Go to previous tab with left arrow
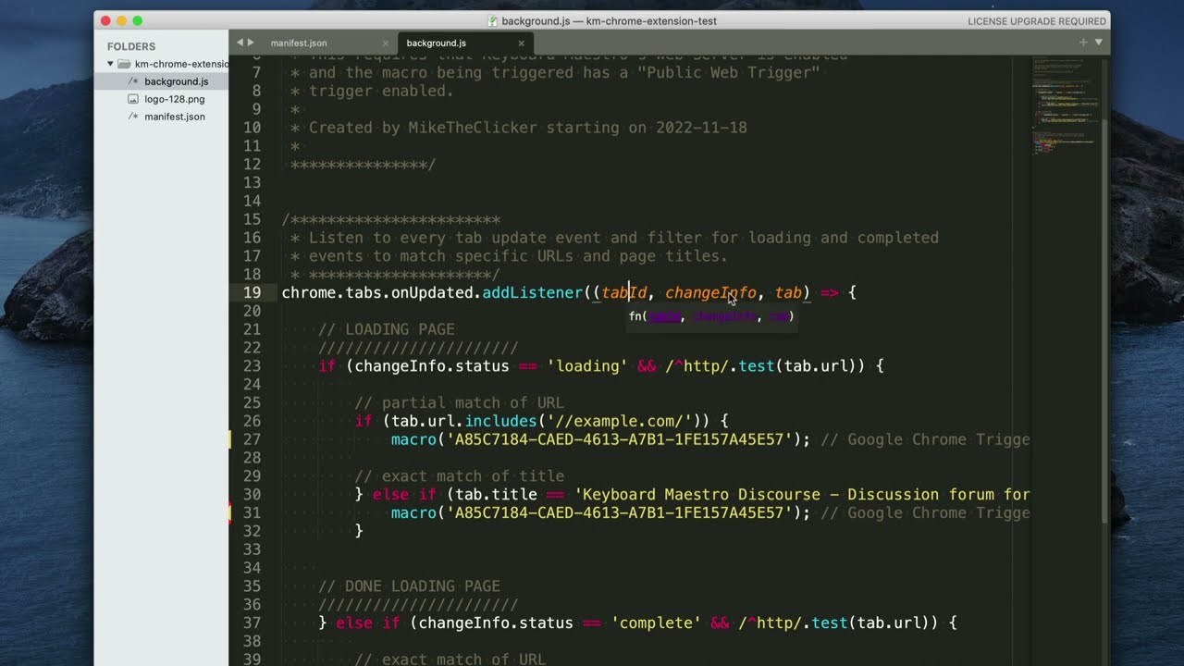Image resolution: width=1184 pixels, height=666 pixels. pos(240,43)
